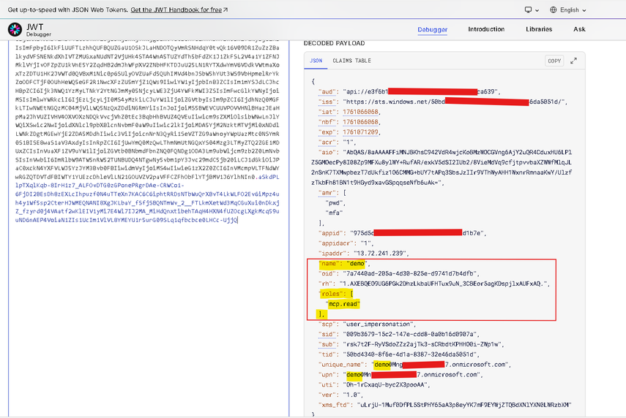Click the ipaddr value 13.72.241.239
The width and height of the screenshot is (626, 418).
coord(380,254)
